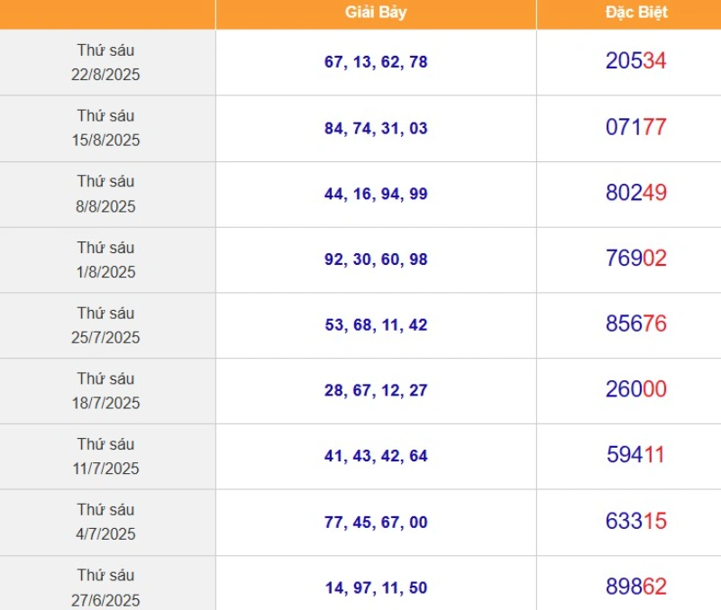Image resolution: width=721 pixels, height=610 pixels.
Task: Select the date Thứ sáu 22/8/2025
Action: pos(105,62)
